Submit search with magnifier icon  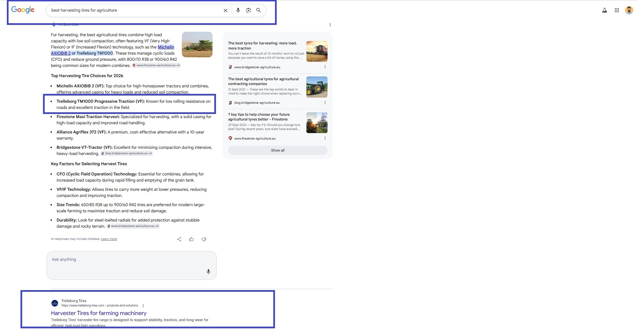[259, 10]
